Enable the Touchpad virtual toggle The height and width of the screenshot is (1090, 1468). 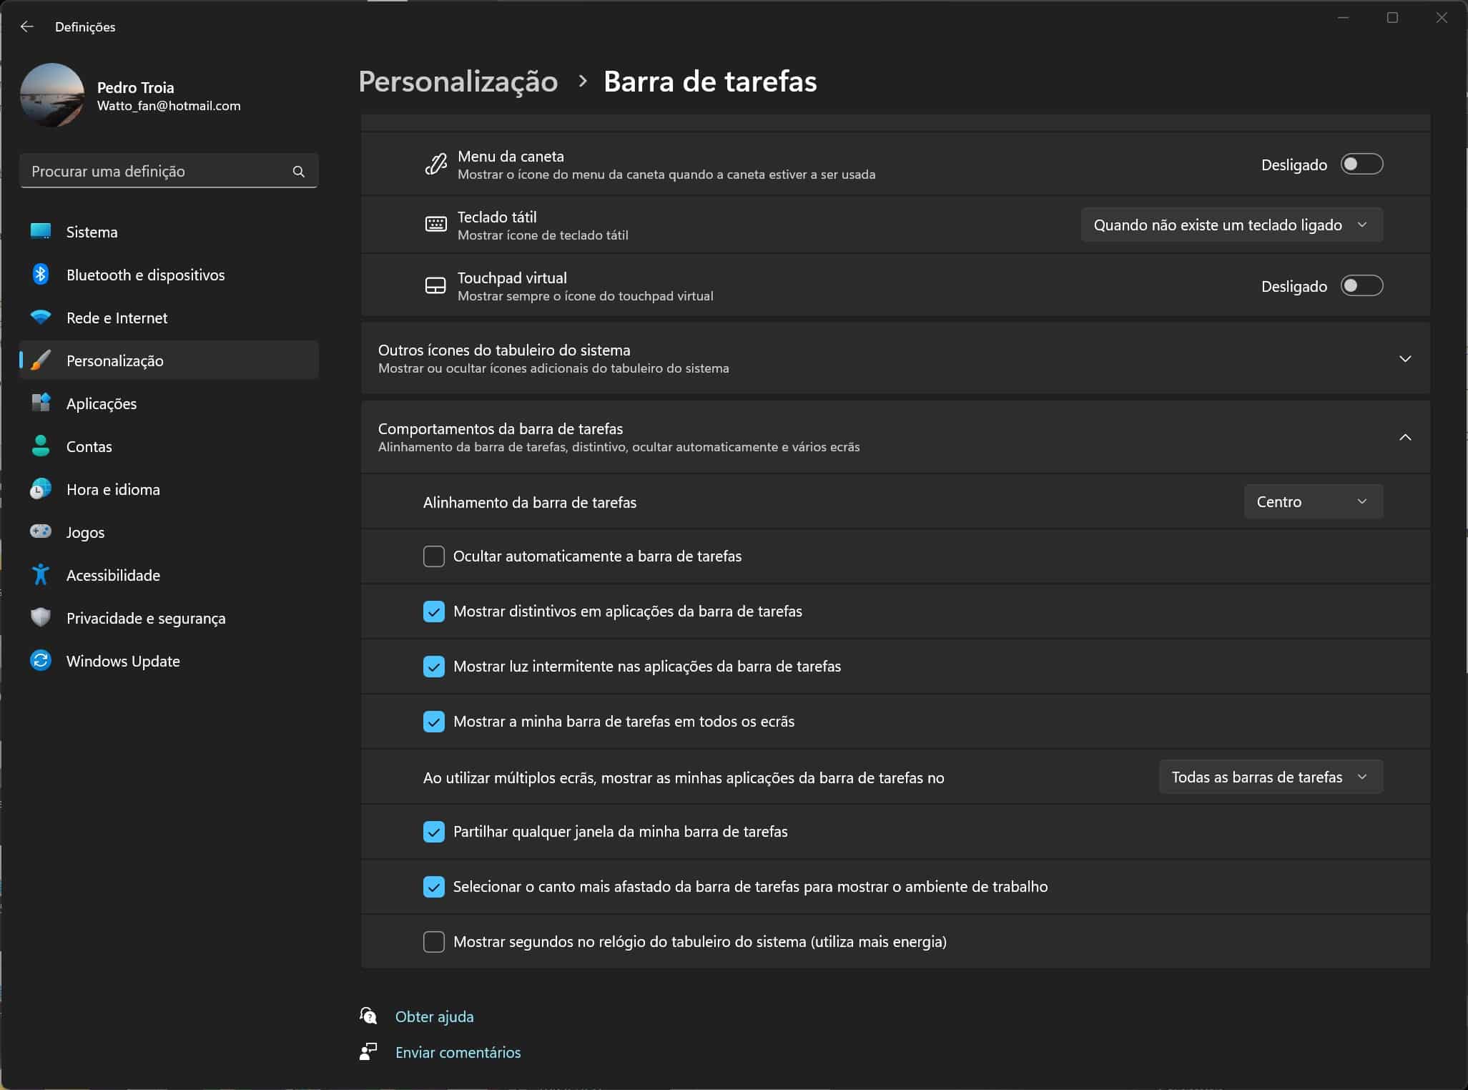point(1361,286)
